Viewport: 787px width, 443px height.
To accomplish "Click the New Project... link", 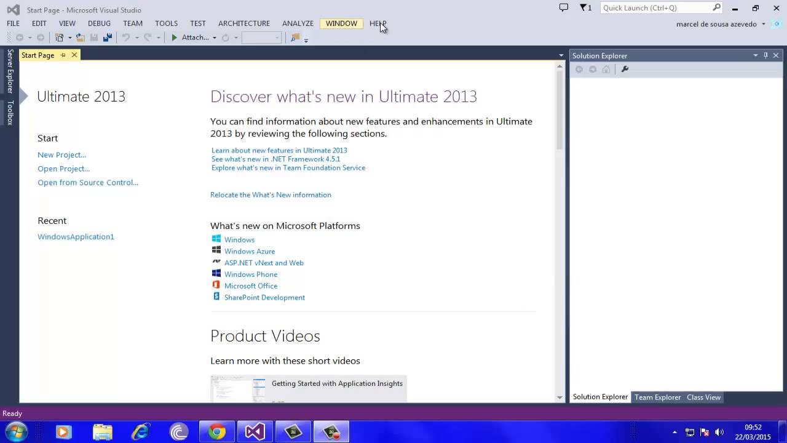I will tap(61, 154).
